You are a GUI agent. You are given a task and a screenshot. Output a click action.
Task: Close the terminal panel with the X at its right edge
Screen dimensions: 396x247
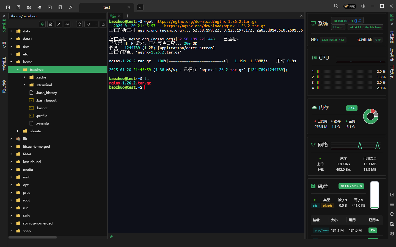pos(301,16)
